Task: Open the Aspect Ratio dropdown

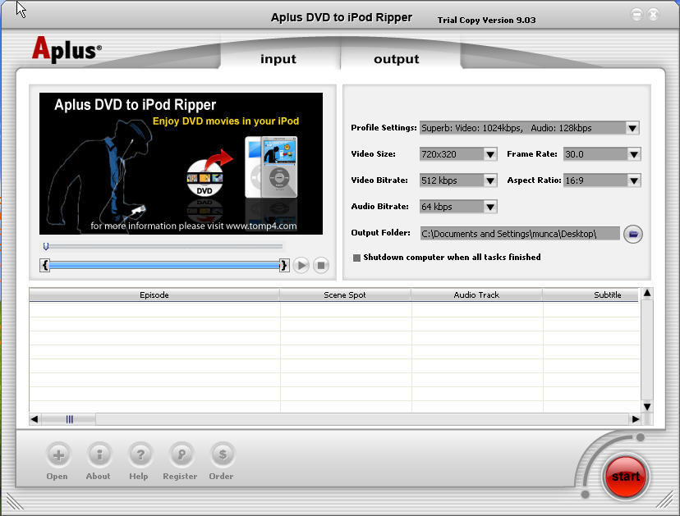Action: [x=633, y=180]
